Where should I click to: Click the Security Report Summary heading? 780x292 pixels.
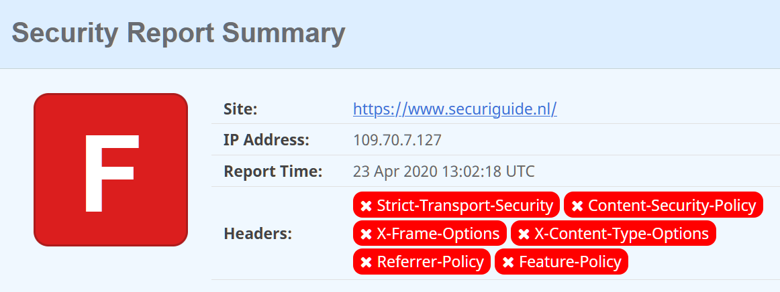(178, 33)
